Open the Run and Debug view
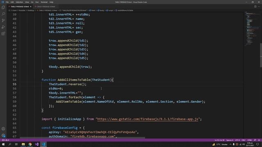Screen dimensions: 262x147 point(3,27)
